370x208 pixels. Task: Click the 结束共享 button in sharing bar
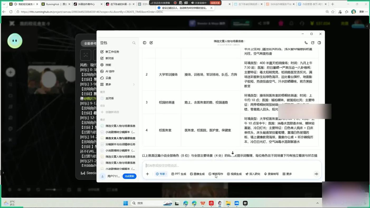click(x=215, y=3)
